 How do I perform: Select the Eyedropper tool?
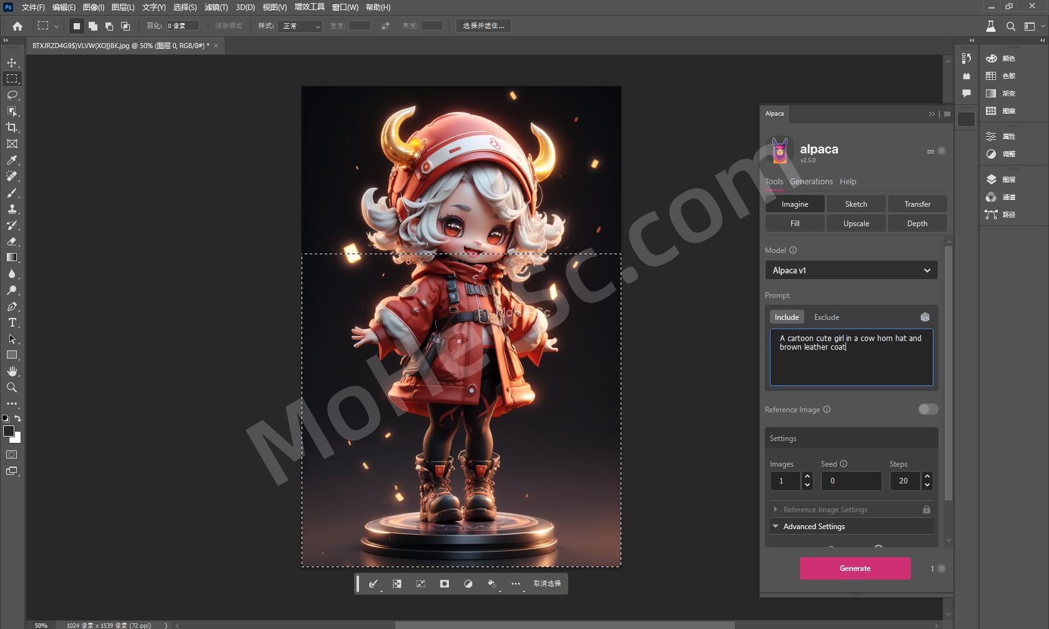(x=12, y=161)
